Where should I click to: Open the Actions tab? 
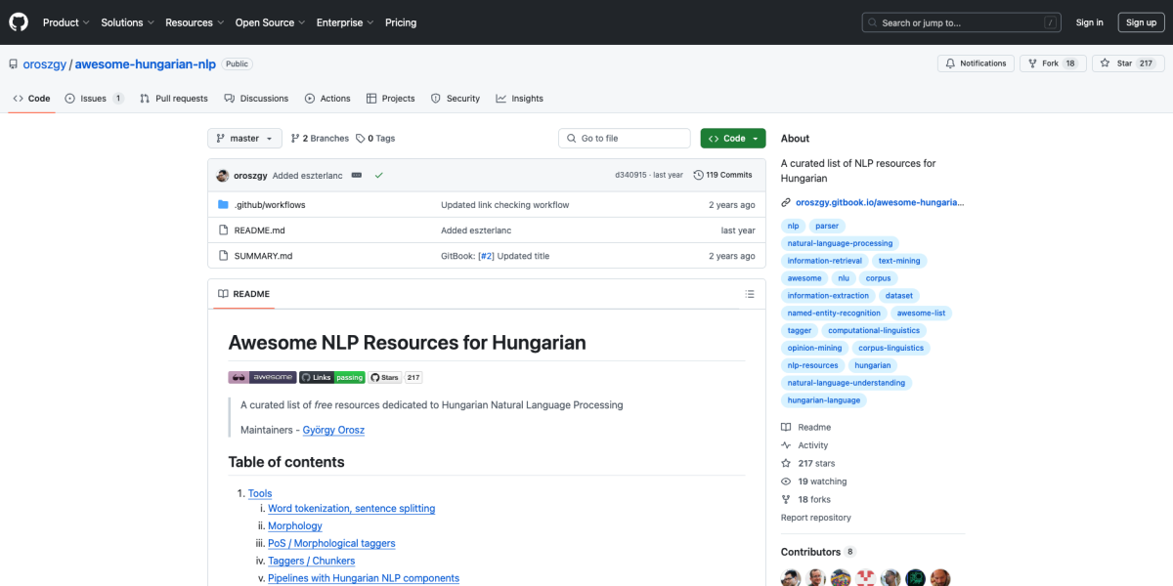pos(327,98)
